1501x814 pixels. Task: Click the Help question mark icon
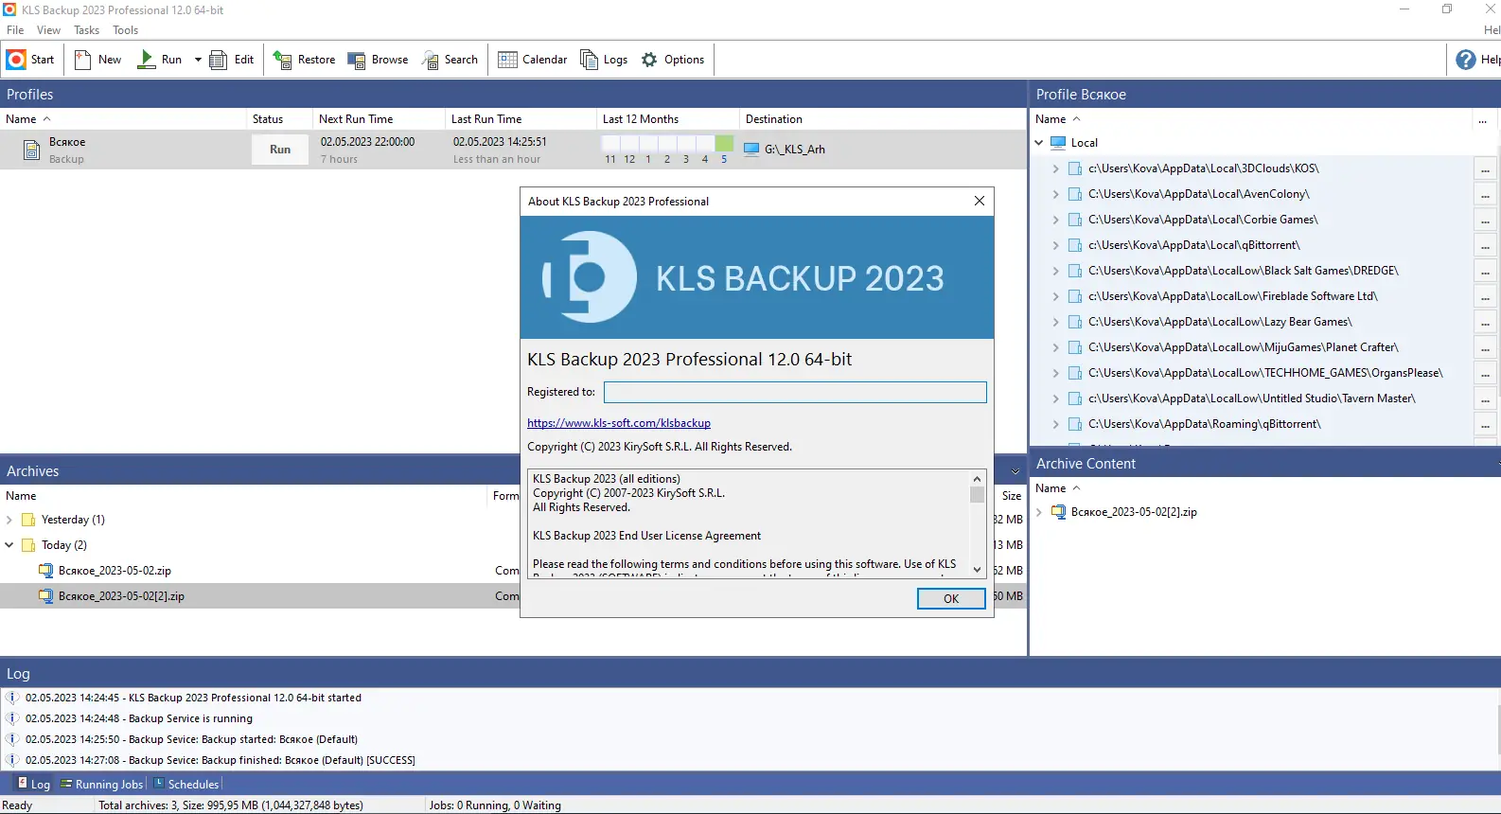pyautogui.click(x=1466, y=60)
